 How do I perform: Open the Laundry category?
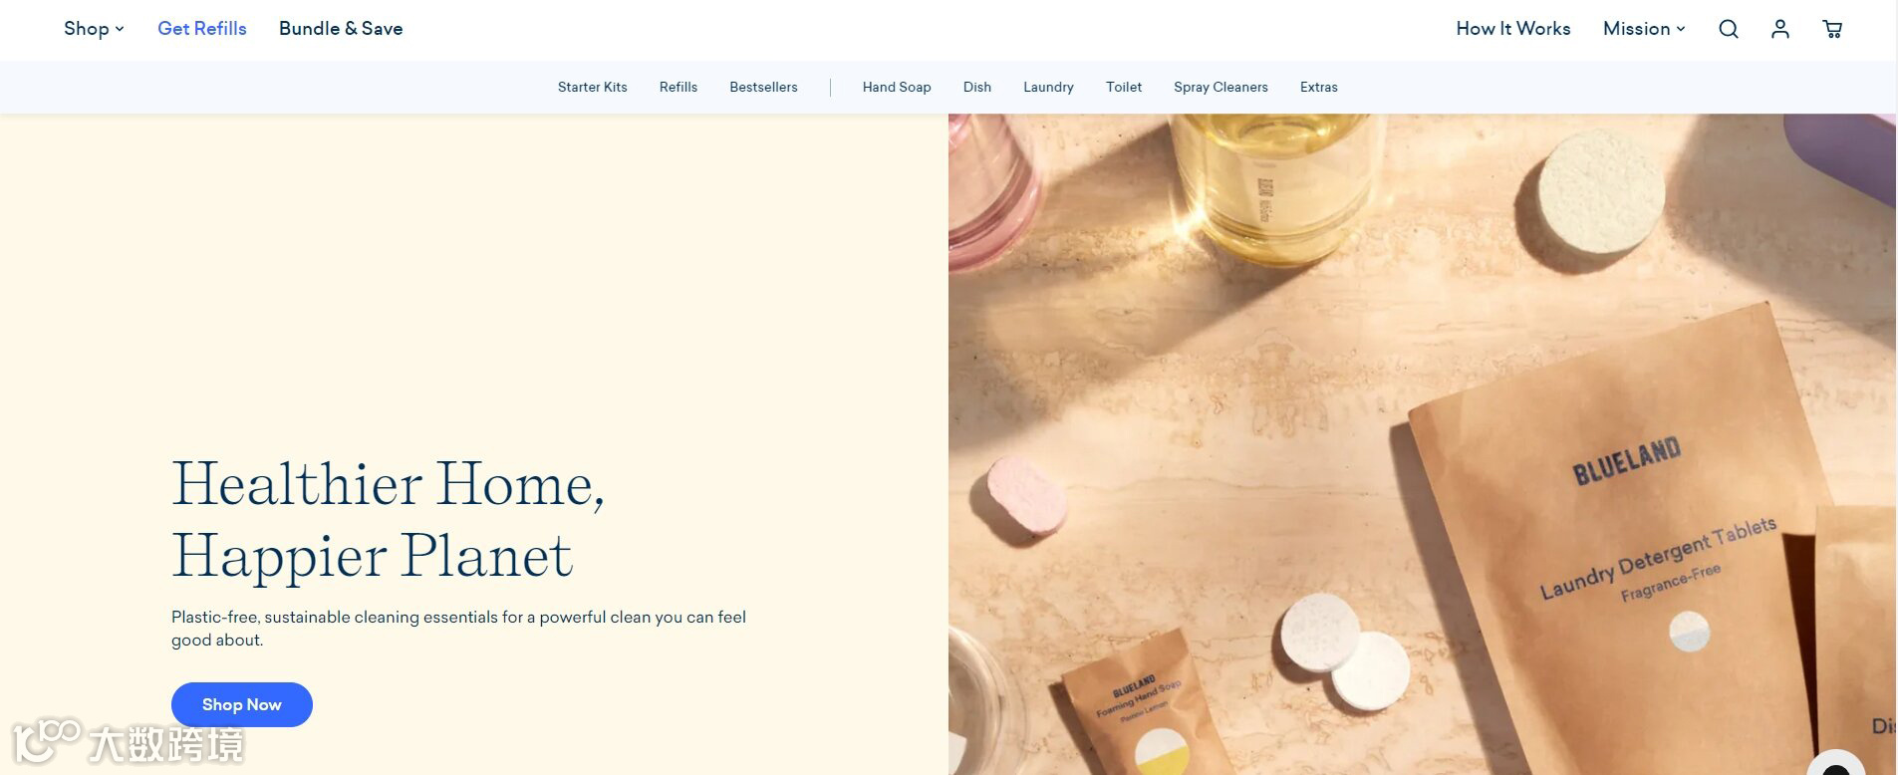click(x=1048, y=88)
